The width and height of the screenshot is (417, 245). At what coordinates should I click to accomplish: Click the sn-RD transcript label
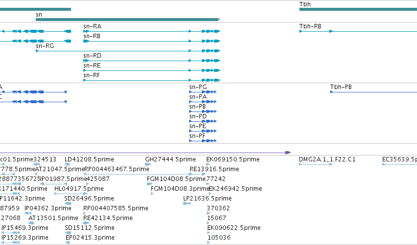coord(92,56)
